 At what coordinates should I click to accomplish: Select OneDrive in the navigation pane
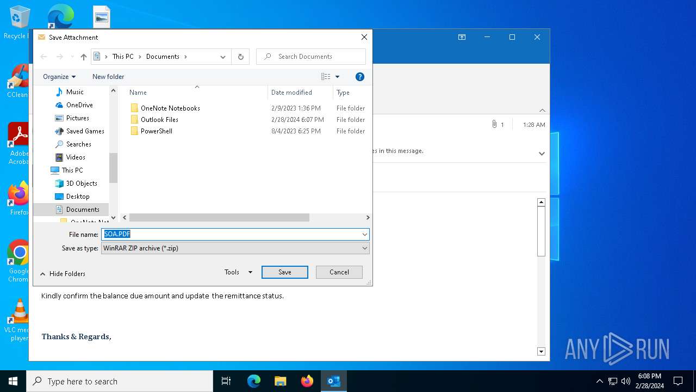(79, 105)
